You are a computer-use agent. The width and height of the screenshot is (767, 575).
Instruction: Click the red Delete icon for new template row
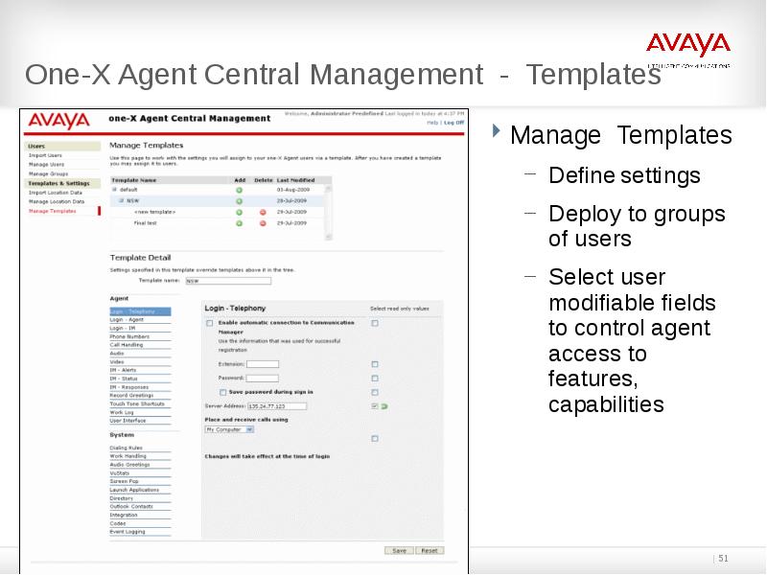[263, 212]
